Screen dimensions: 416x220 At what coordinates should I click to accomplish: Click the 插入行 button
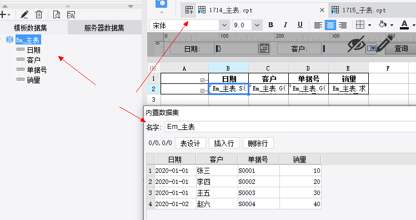[x=224, y=143]
